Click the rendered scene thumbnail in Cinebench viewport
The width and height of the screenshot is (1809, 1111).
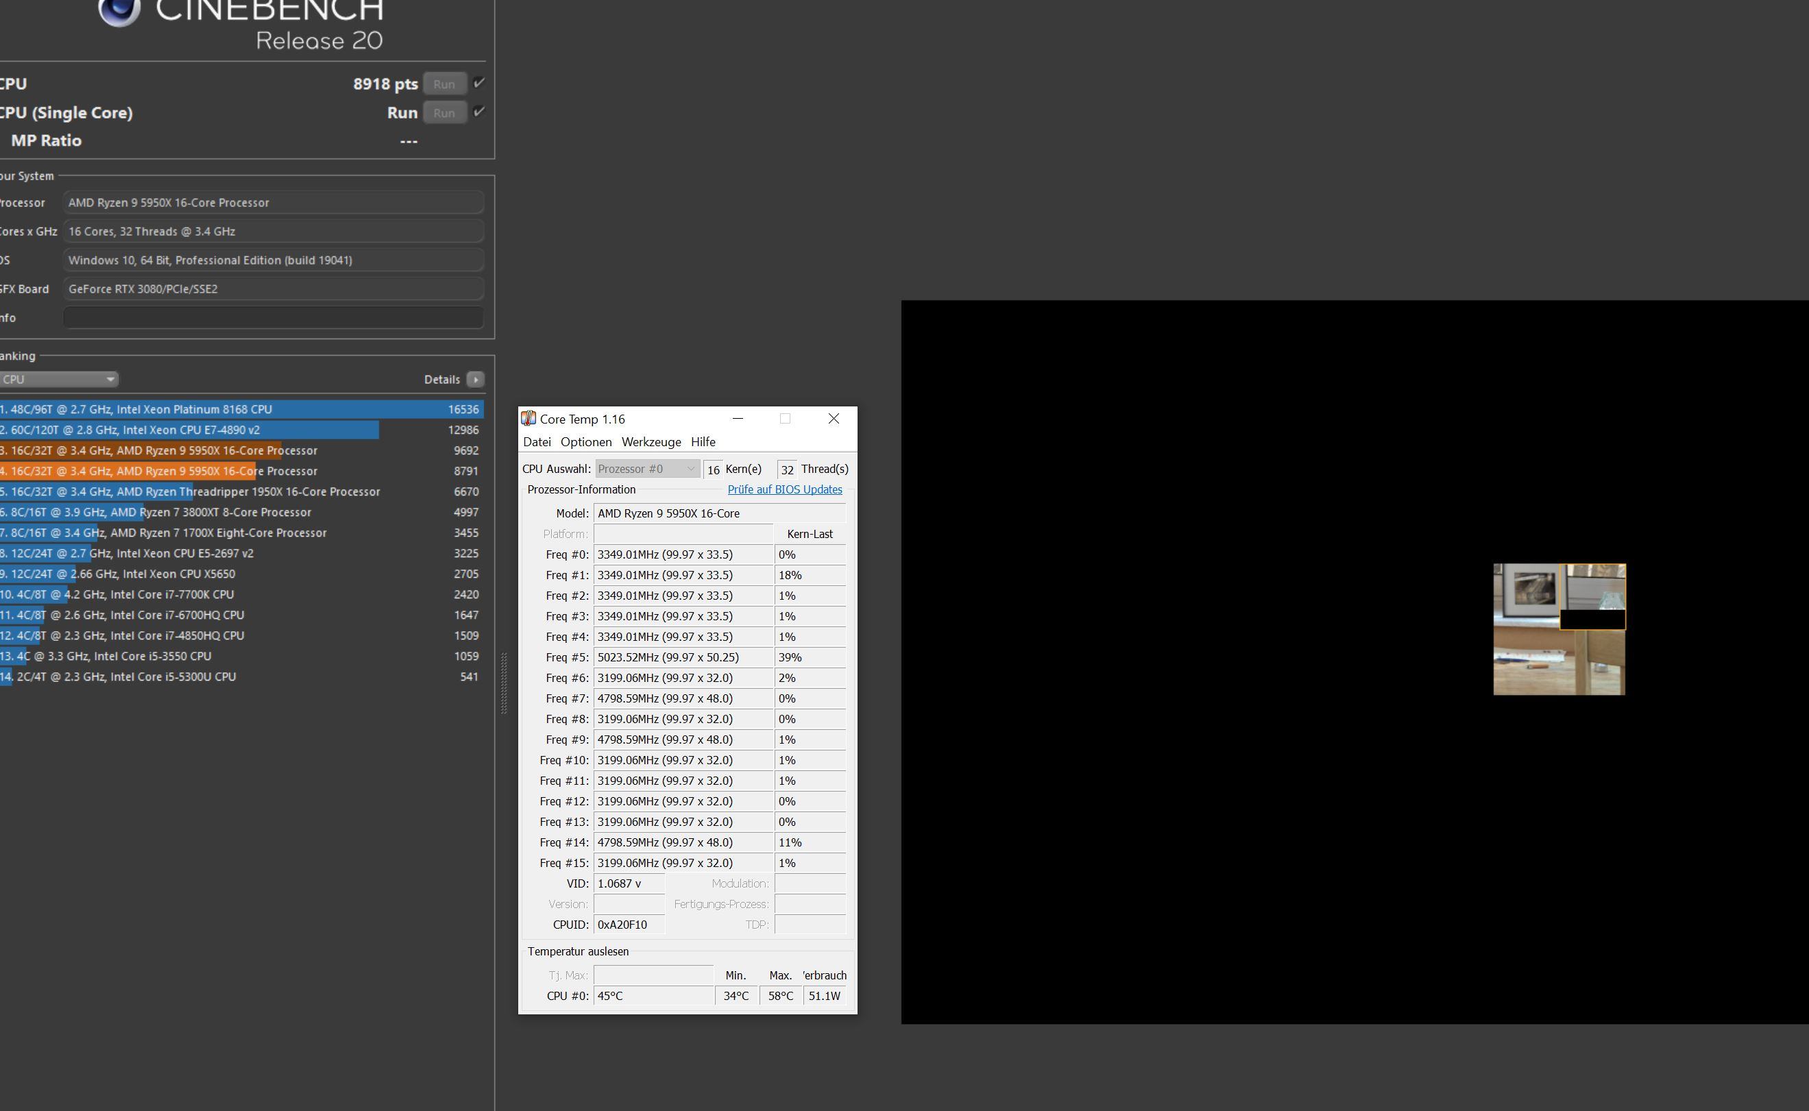1559,629
